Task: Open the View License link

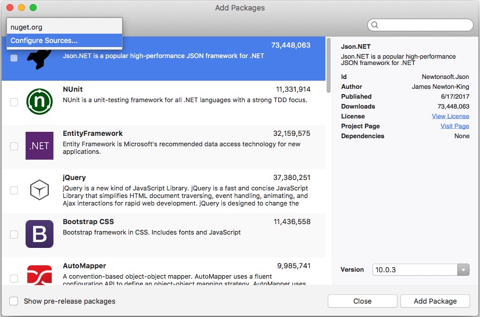Action: tap(450, 116)
